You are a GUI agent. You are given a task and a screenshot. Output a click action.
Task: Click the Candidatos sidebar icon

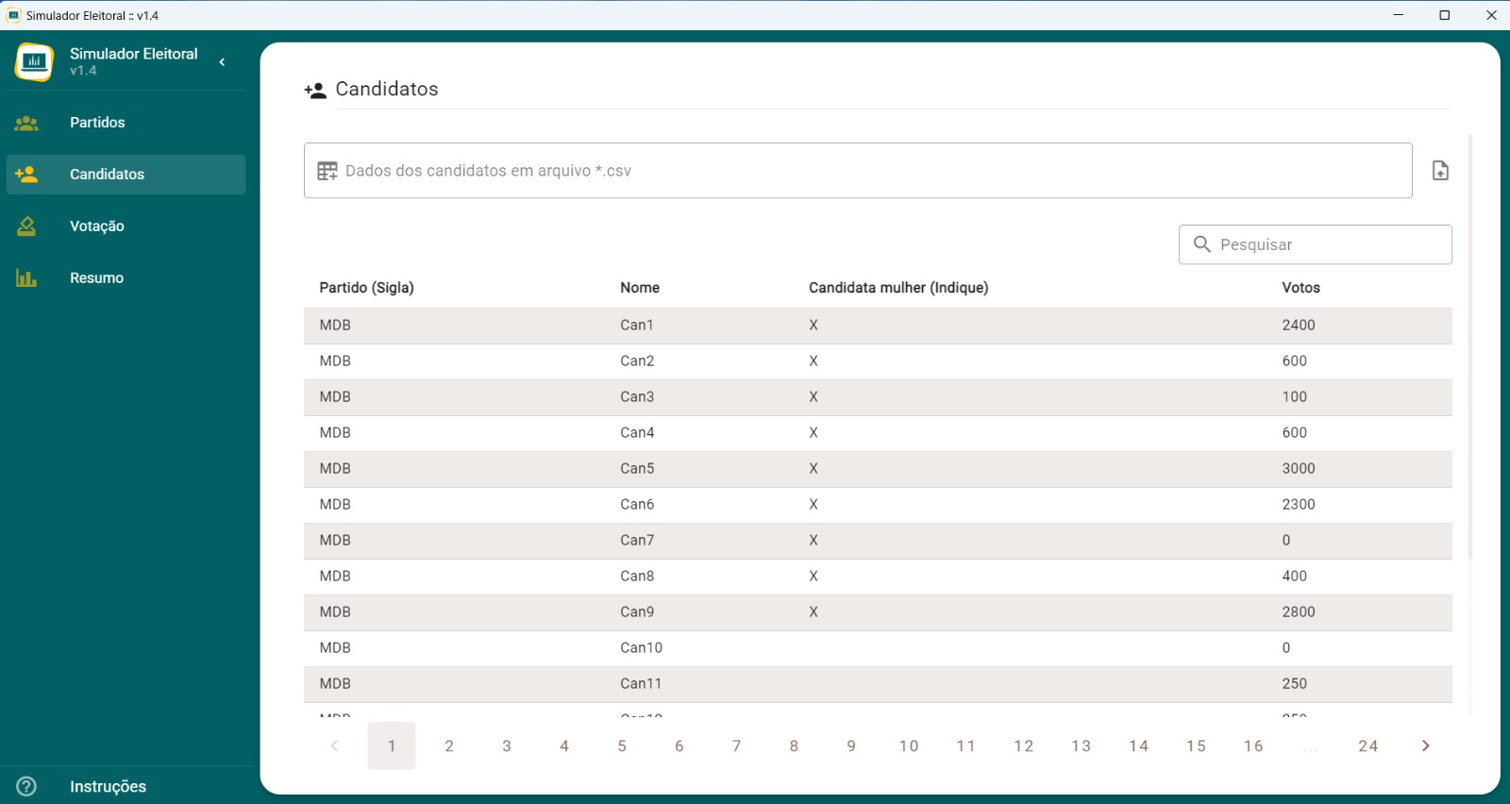click(x=26, y=175)
